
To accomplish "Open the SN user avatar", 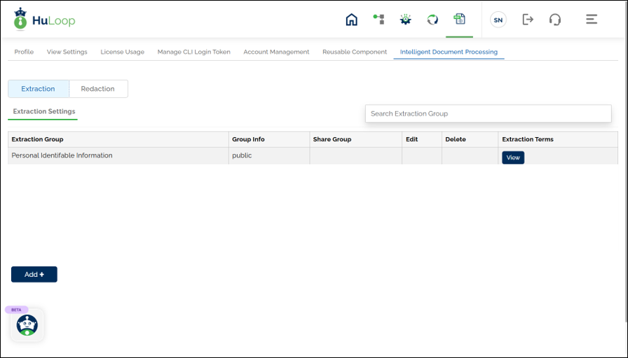I will 498,20.
